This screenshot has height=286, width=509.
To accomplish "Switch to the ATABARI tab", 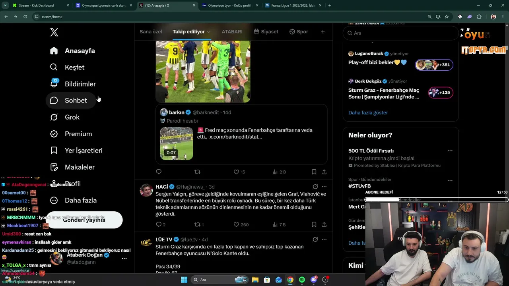I will (232, 32).
